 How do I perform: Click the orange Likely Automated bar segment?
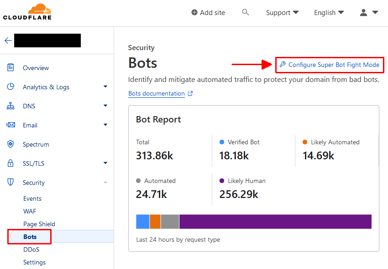(155, 222)
